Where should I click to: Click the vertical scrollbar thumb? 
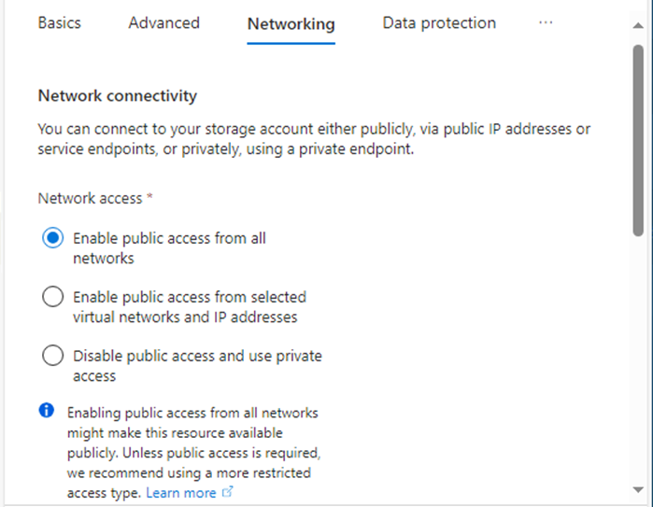[x=638, y=141]
